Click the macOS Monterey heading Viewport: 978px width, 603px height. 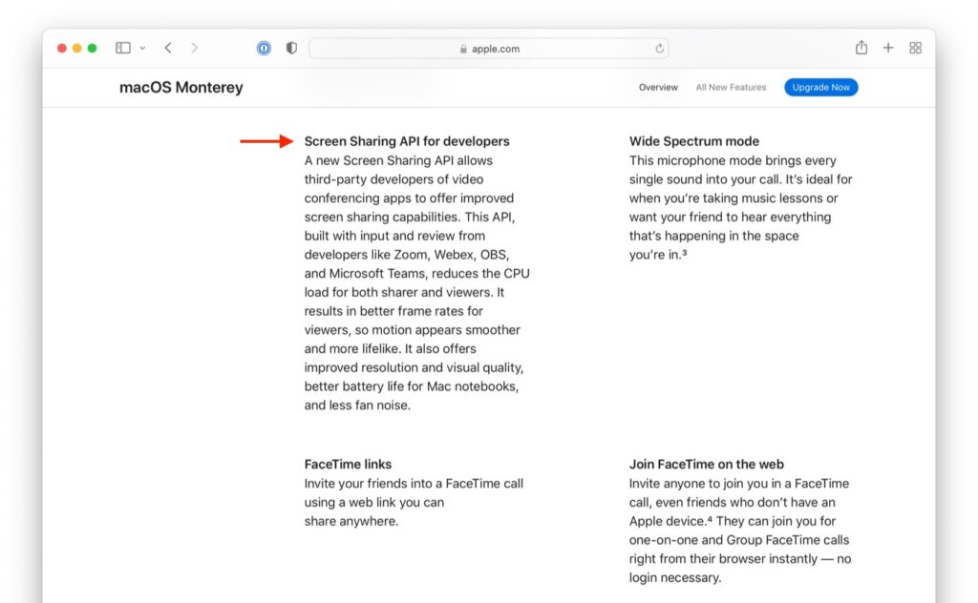(x=181, y=87)
